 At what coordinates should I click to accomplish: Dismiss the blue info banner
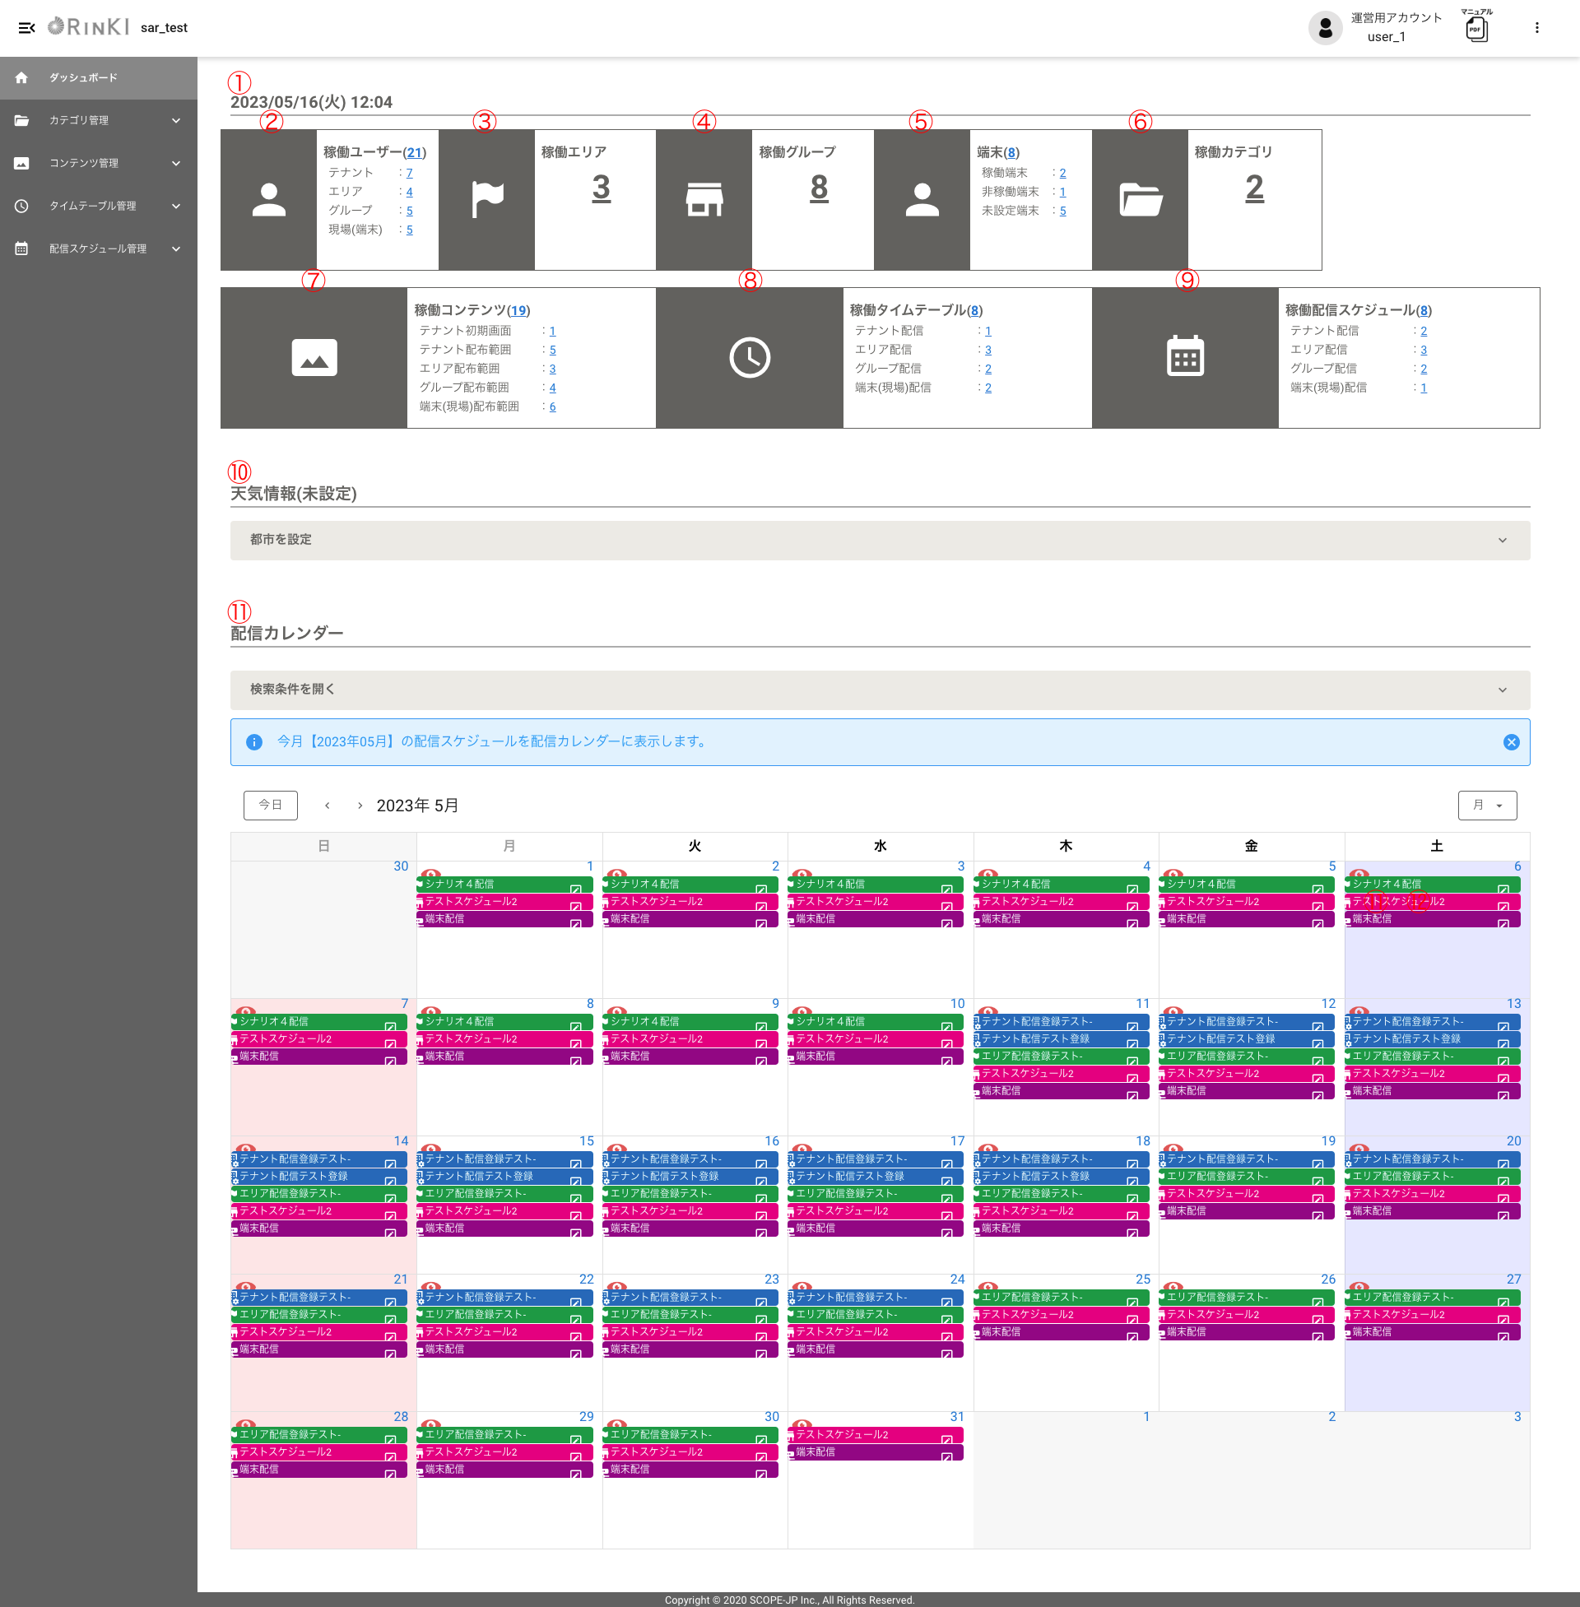1510,742
